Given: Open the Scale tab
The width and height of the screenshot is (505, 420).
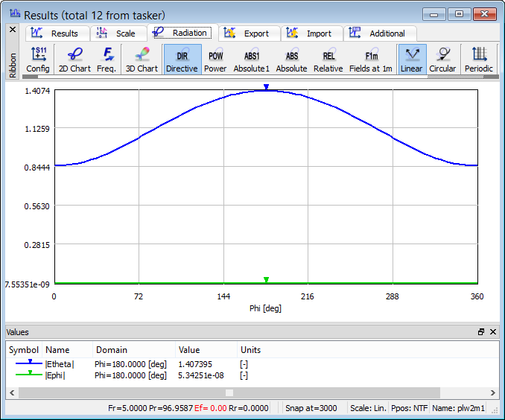Looking at the screenshot, I should (x=118, y=34).
